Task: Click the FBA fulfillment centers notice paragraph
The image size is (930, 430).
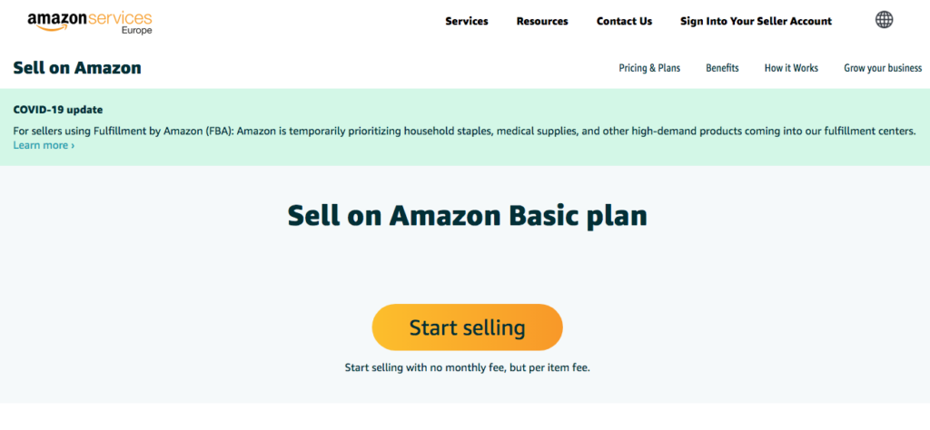Action: (464, 131)
